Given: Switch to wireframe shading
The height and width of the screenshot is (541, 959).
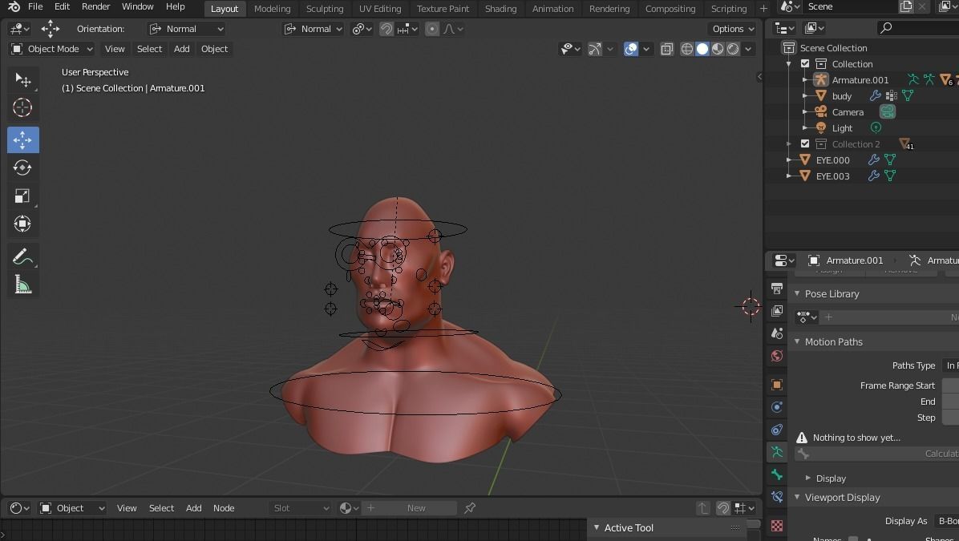Looking at the screenshot, I should pyautogui.click(x=687, y=49).
